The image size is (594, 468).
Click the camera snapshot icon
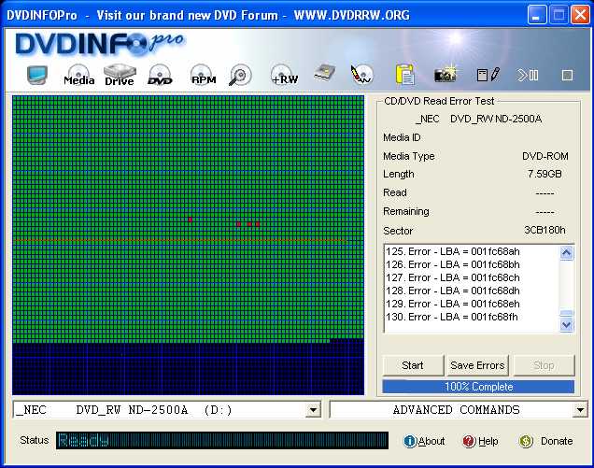445,74
